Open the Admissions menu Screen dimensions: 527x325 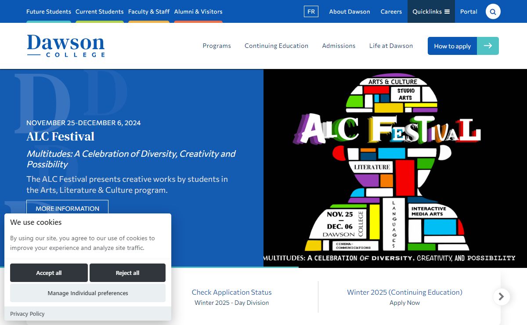[339, 46]
